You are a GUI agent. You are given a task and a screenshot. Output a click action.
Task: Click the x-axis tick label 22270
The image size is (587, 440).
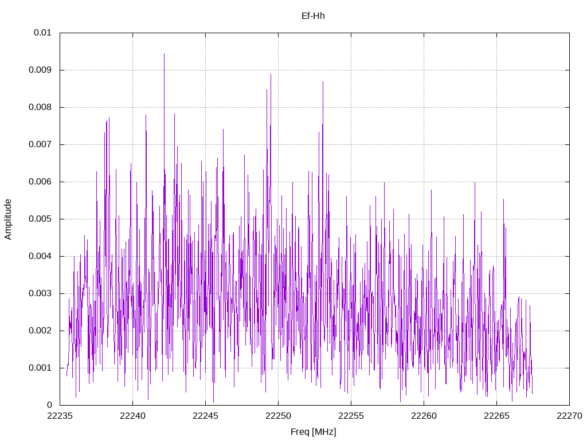click(x=569, y=416)
